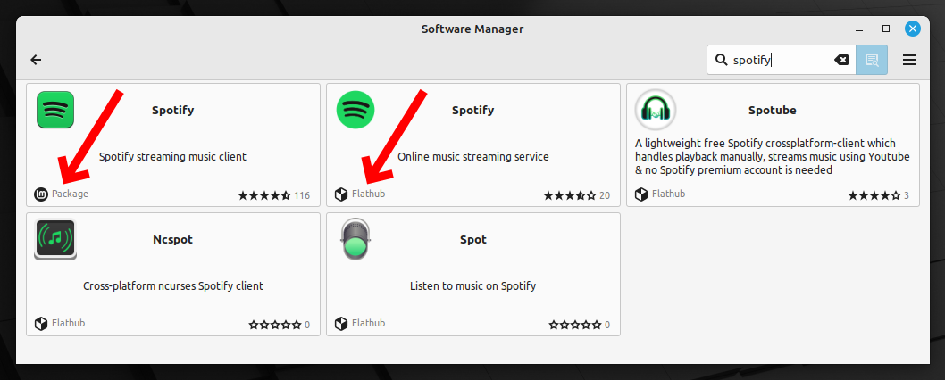945x380 pixels.
Task: Click inside the spotify search field
Action: pos(781,60)
